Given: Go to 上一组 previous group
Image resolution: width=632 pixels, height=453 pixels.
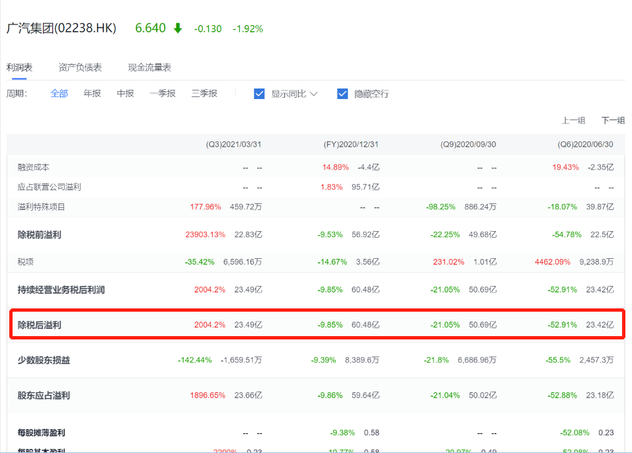Looking at the screenshot, I should pos(573,120).
